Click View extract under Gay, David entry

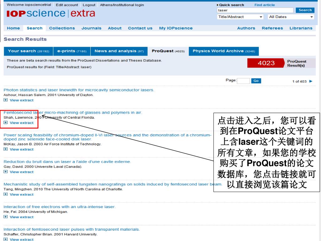click(22, 172)
